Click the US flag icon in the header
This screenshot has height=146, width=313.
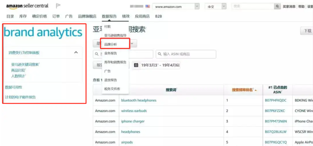click(x=148, y=6)
